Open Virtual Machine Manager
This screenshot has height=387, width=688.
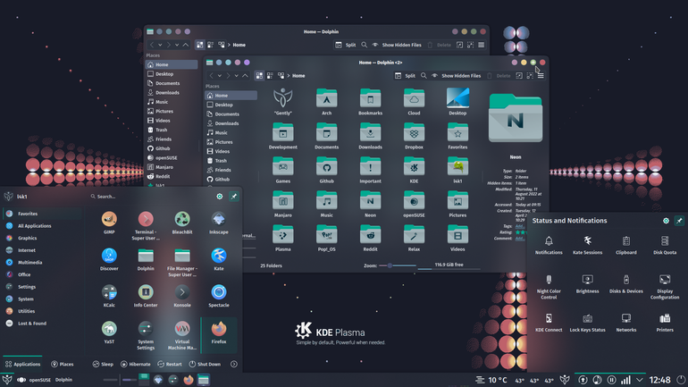182,335
